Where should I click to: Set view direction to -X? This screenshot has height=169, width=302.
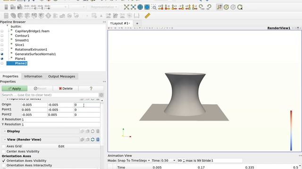point(168,8)
